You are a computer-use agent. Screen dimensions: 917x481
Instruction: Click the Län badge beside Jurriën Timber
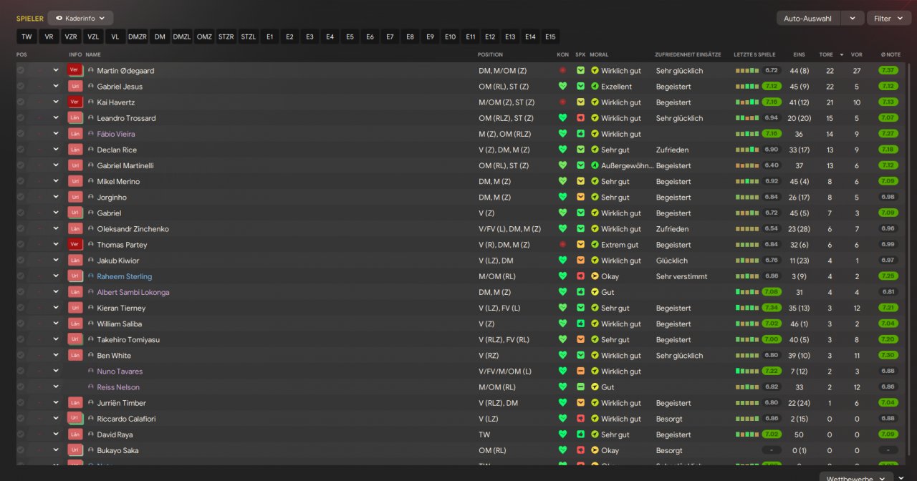[x=75, y=403]
